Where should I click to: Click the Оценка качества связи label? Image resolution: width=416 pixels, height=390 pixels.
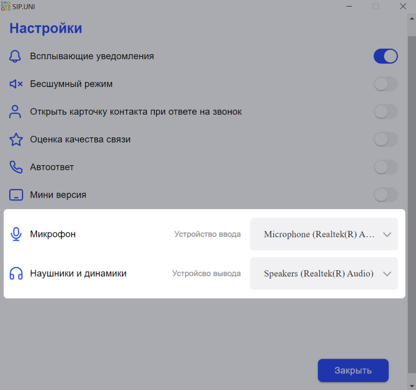[80, 139]
